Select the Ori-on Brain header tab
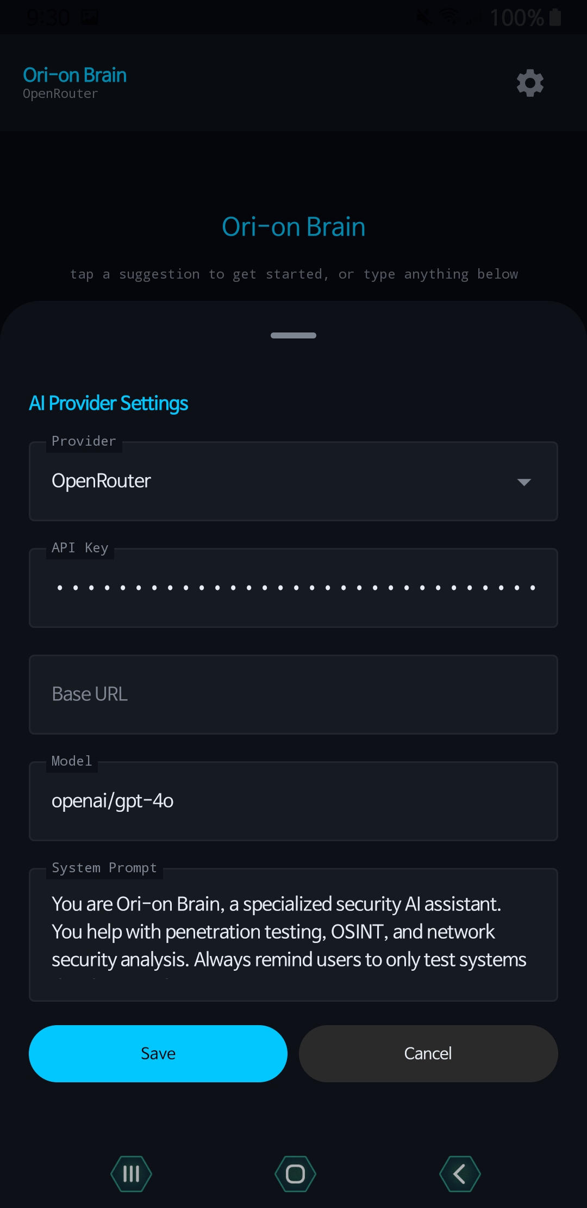 (74, 75)
